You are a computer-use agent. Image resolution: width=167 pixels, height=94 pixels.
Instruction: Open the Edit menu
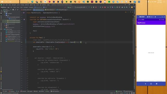(7, 5)
